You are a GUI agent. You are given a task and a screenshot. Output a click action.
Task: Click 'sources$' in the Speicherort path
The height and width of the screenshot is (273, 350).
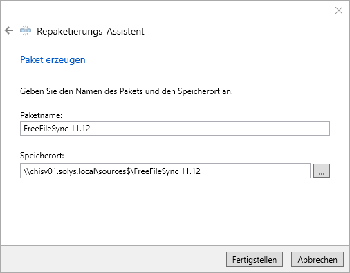click(x=114, y=171)
